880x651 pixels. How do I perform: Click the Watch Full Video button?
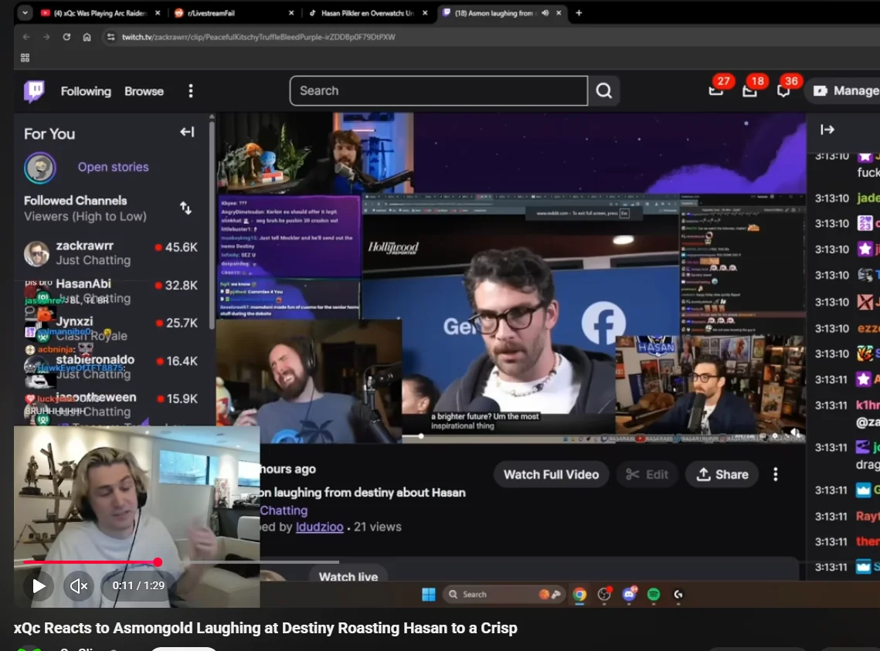pos(551,474)
